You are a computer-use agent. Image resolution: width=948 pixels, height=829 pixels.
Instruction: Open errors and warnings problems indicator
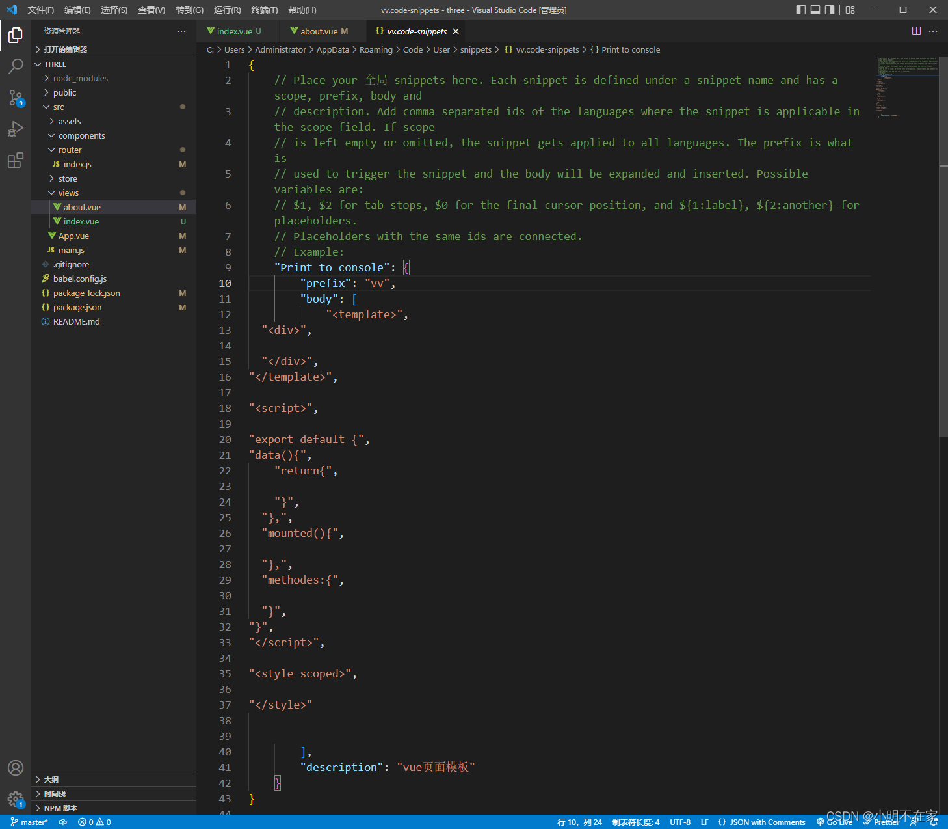pyautogui.click(x=94, y=822)
